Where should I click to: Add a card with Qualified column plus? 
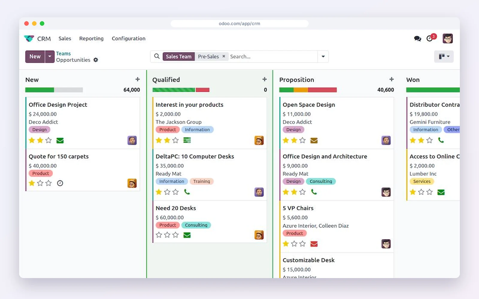tap(264, 79)
